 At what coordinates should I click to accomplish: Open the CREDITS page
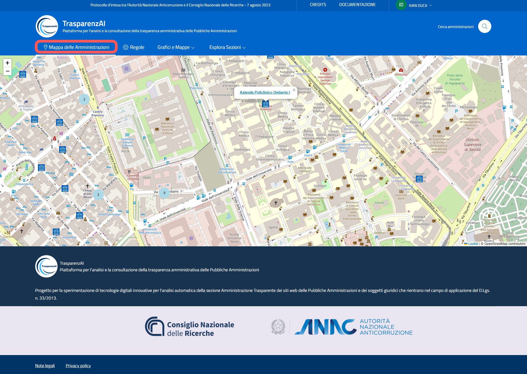tap(318, 5)
